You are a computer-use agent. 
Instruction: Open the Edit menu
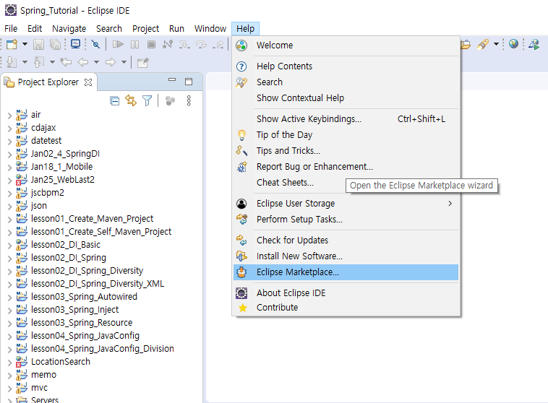(35, 29)
